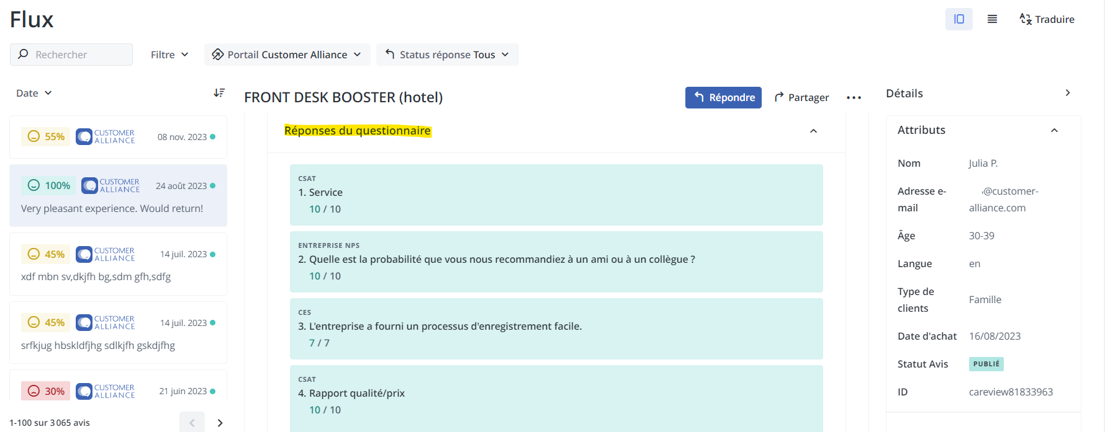Open the Filtre dropdown
The width and height of the screenshot is (1105, 432).
point(169,55)
